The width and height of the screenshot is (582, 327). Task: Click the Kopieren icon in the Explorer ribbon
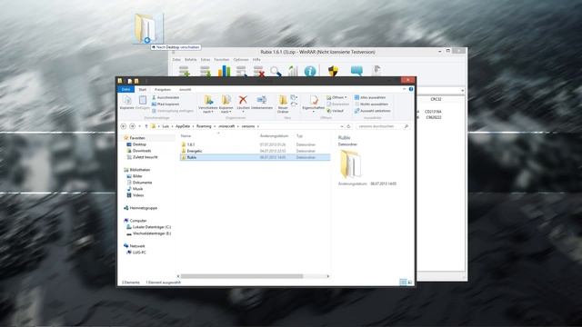pos(127,102)
